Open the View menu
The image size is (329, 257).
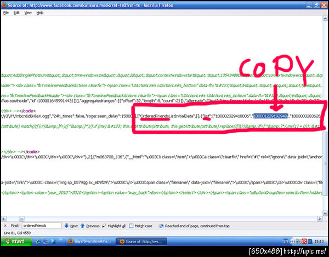[x=28, y=13]
